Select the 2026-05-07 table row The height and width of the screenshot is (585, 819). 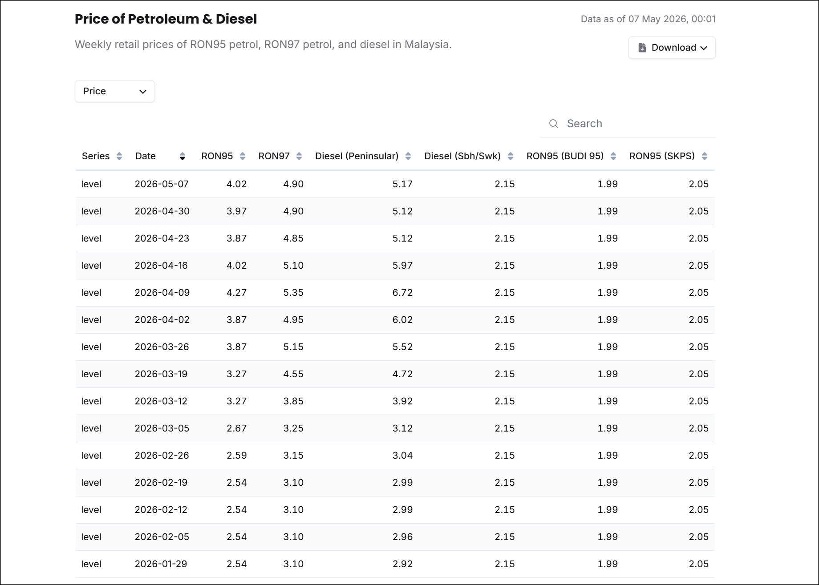click(x=395, y=184)
